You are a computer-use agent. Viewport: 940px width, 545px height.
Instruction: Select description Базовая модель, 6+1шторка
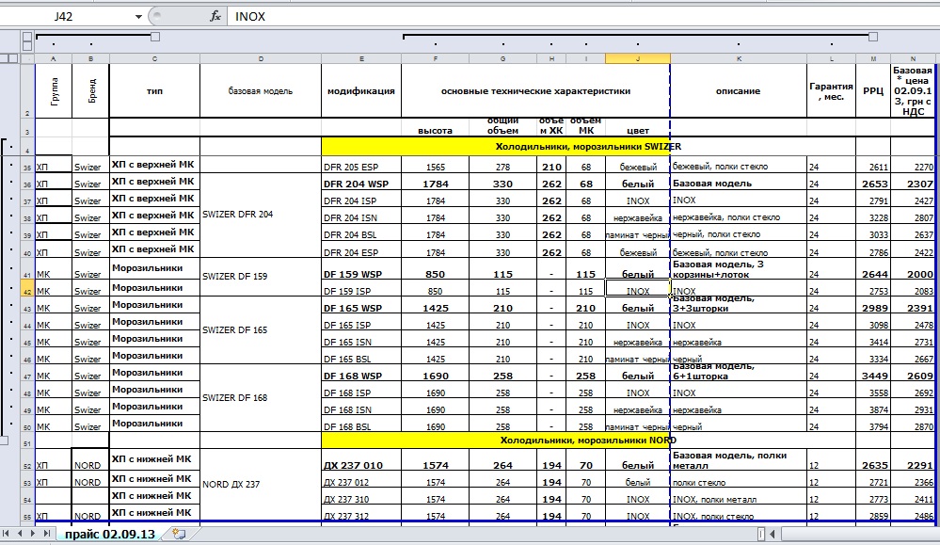[739, 371]
